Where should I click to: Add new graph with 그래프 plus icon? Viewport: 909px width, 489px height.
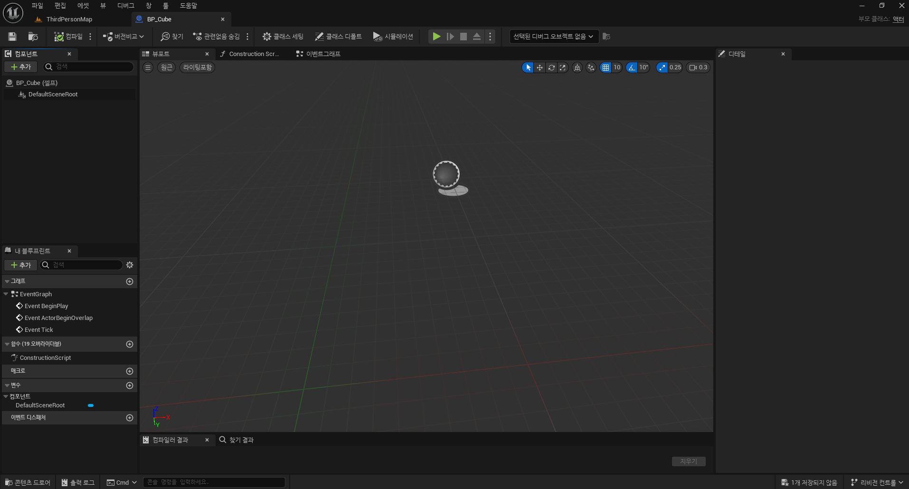(x=130, y=282)
